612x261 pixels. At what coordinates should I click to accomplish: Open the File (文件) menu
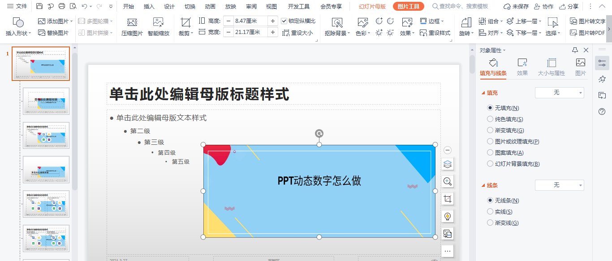[x=17, y=6]
